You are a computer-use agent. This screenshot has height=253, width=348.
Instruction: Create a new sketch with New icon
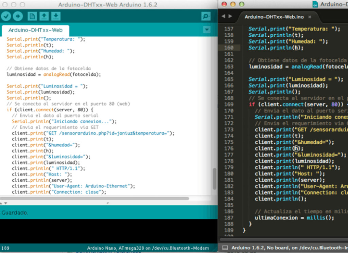pyautogui.click(x=32, y=16)
